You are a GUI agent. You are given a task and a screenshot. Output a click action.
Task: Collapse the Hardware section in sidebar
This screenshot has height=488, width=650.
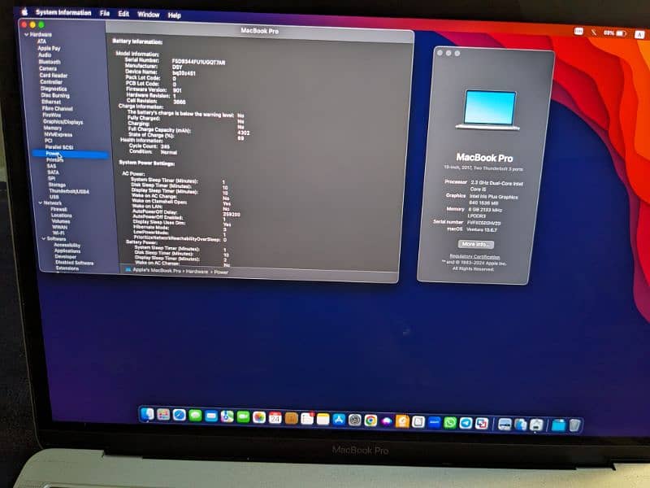point(26,35)
